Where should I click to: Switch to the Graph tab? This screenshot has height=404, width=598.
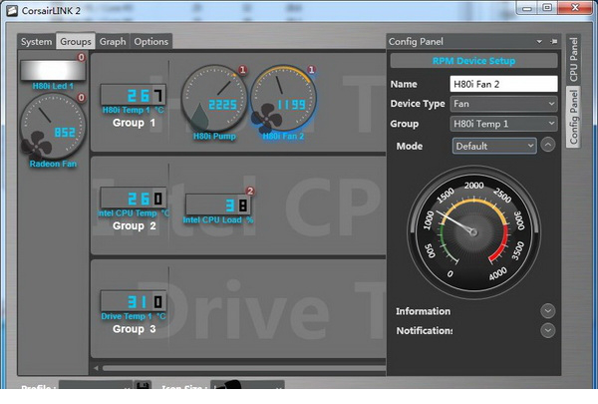pos(113,42)
